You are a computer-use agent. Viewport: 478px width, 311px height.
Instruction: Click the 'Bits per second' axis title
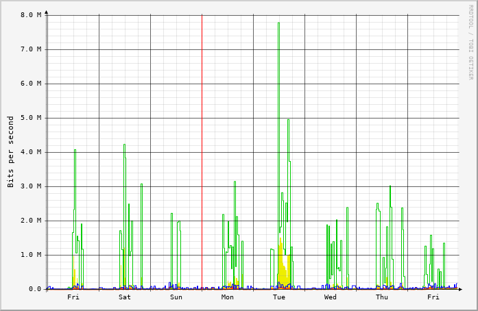coord(11,151)
